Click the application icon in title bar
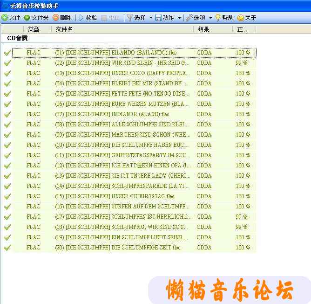 (x=5, y=6)
